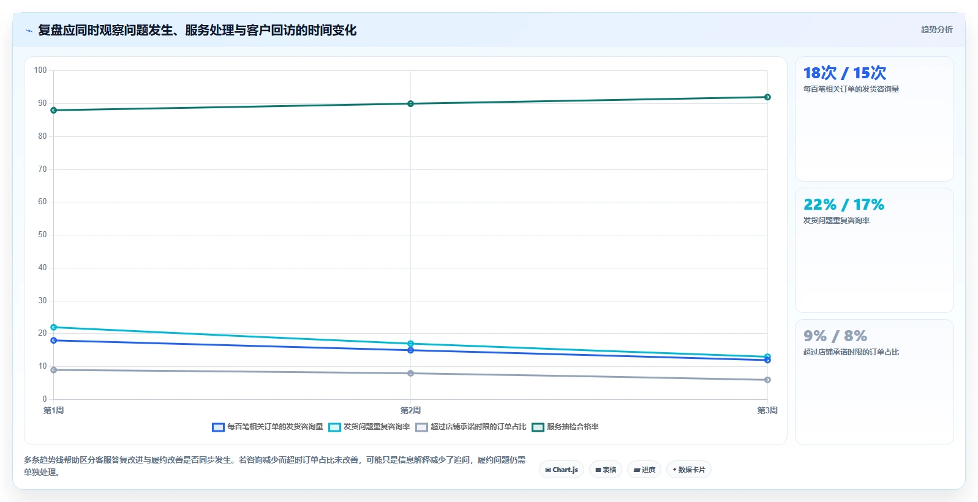This screenshot has height=502, width=978.
Task: Select 第3周 point on 服务抽检合格率 line
Action: (767, 97)
